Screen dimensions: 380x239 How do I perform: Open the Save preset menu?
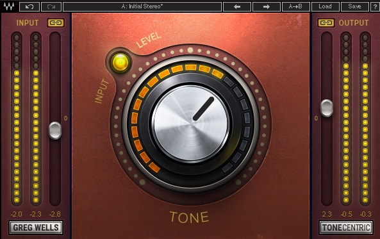coord(354,6)
